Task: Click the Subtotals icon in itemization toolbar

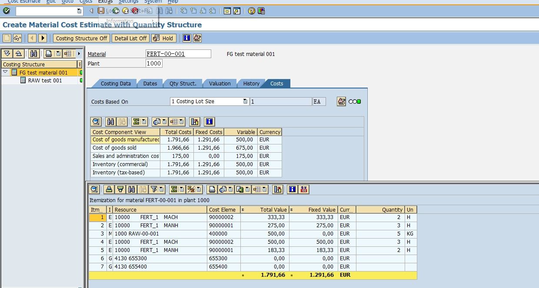Action: click(x=190, y=189)
